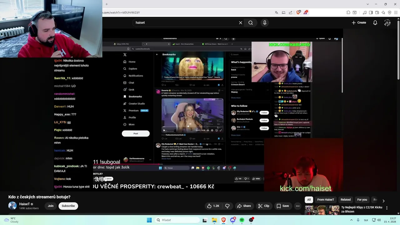Open Leo AI sparkle icon
Screen dimensions: 400x225
(383, 12)
